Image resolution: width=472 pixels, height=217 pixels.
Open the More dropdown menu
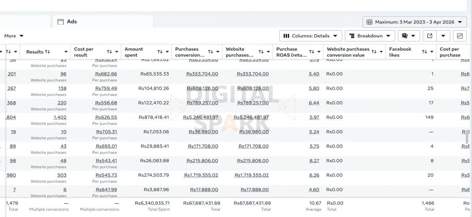14,36
